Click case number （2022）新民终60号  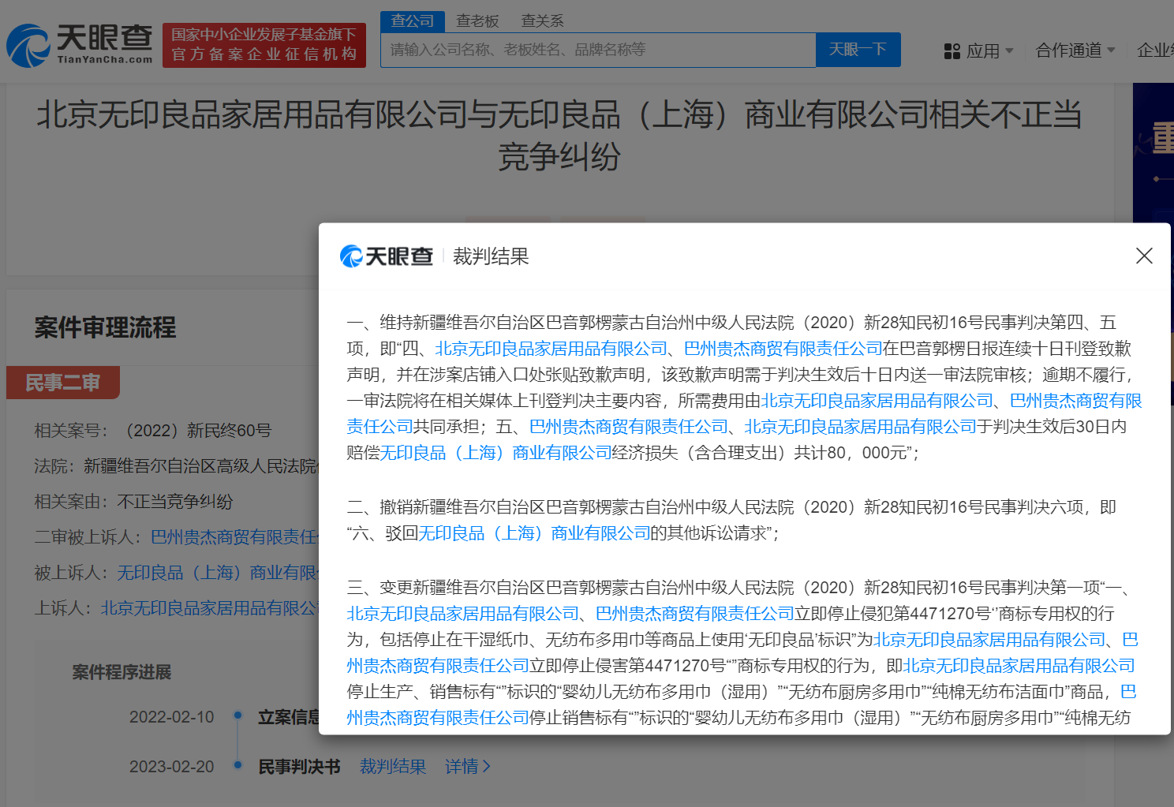(195, 431)
